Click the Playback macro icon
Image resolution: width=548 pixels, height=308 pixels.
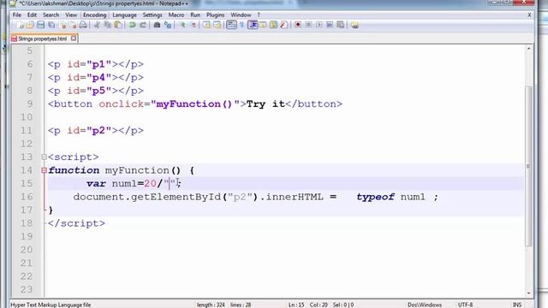click(319, 25)
